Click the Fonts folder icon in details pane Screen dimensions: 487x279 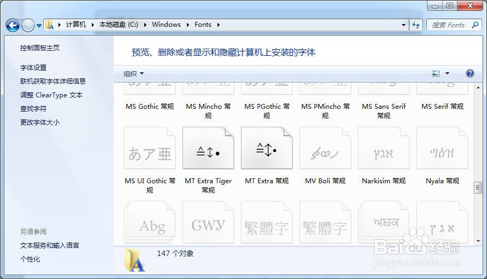pos(135,260)
